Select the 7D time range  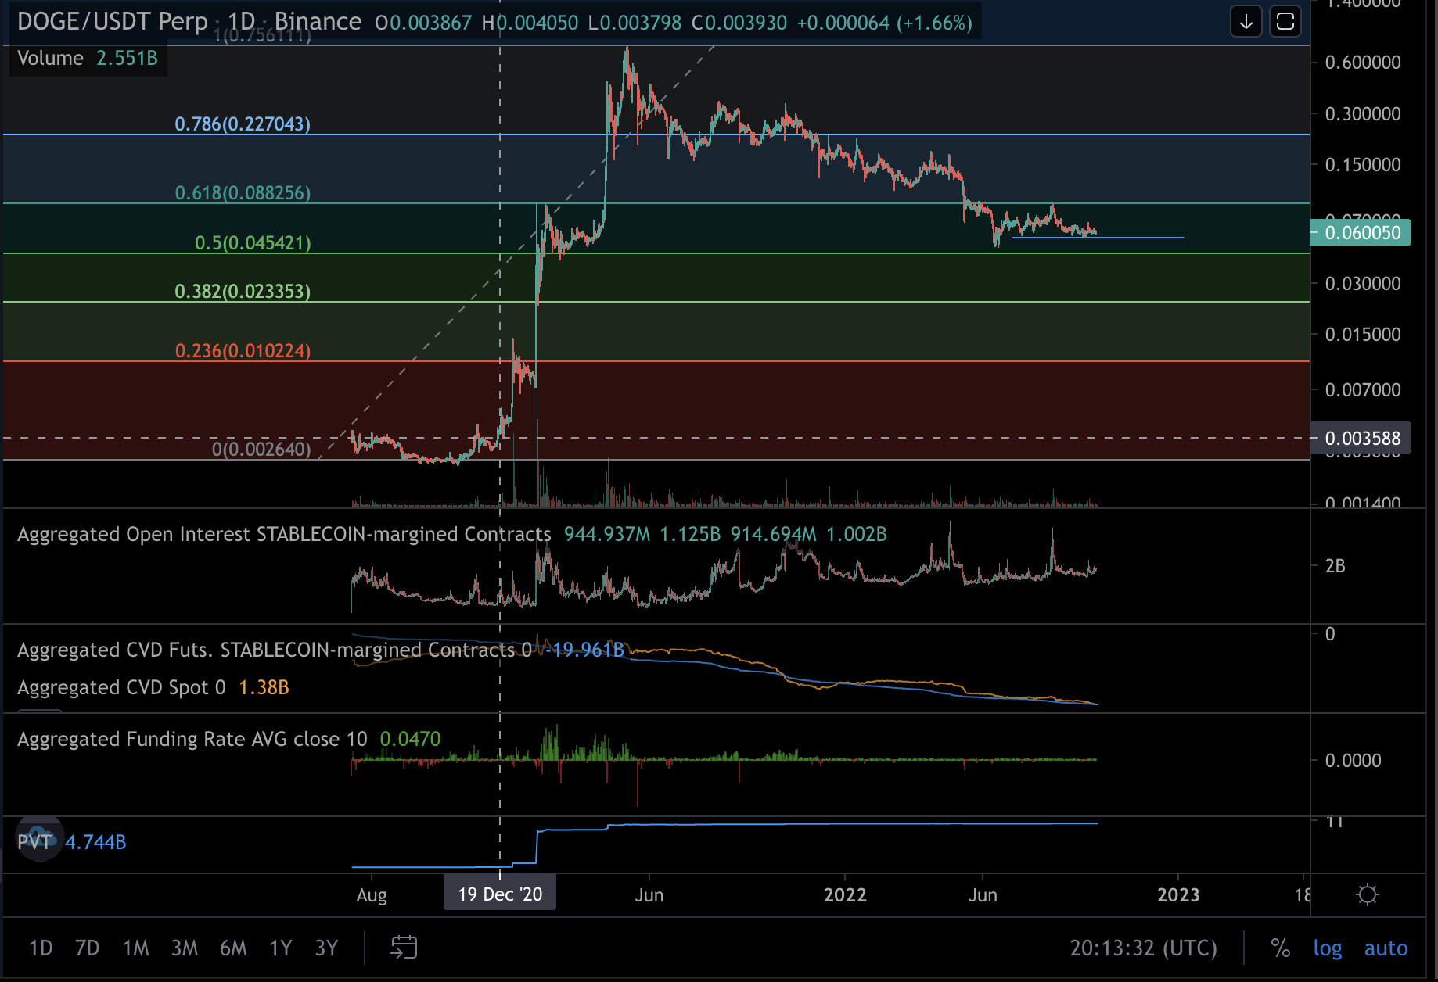coord(87,948)
